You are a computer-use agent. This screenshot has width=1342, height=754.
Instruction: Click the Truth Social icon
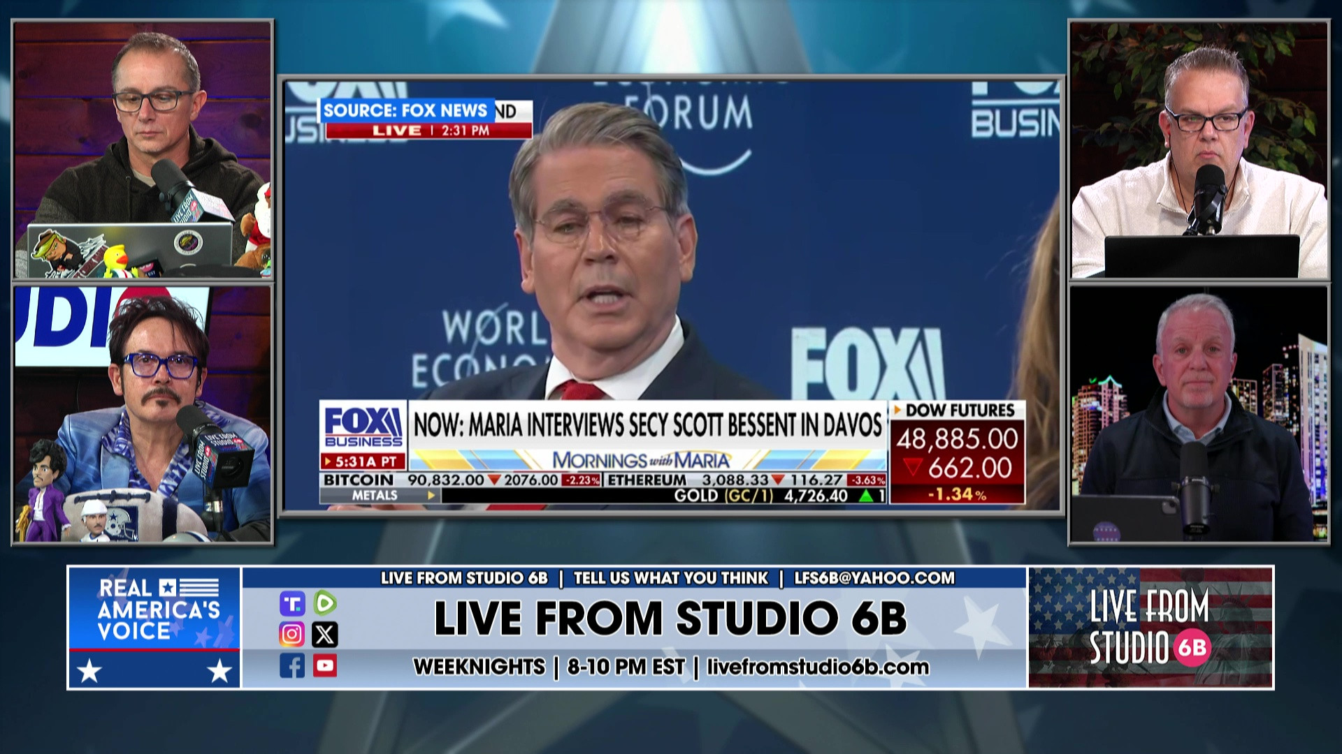pos(291,604)
